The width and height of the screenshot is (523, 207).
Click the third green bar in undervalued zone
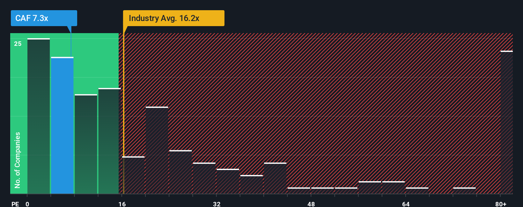pos(86,144)
